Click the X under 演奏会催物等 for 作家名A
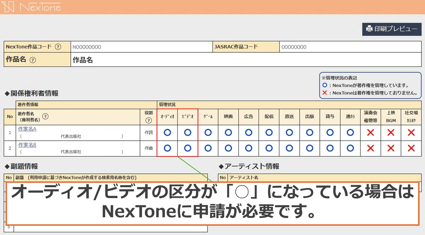This screenshot has height=235, width=425. point(370,133)
